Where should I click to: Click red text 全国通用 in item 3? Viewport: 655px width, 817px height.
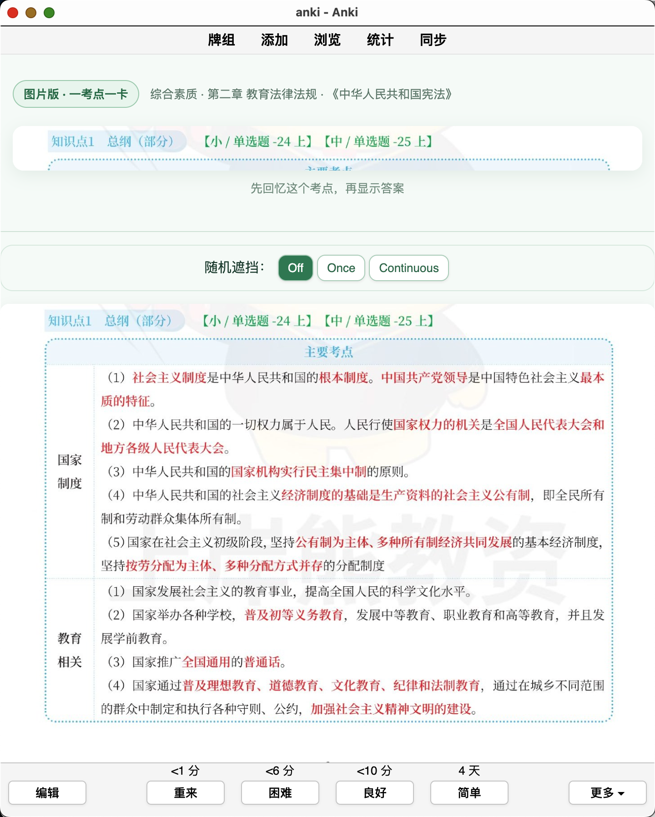207,662
